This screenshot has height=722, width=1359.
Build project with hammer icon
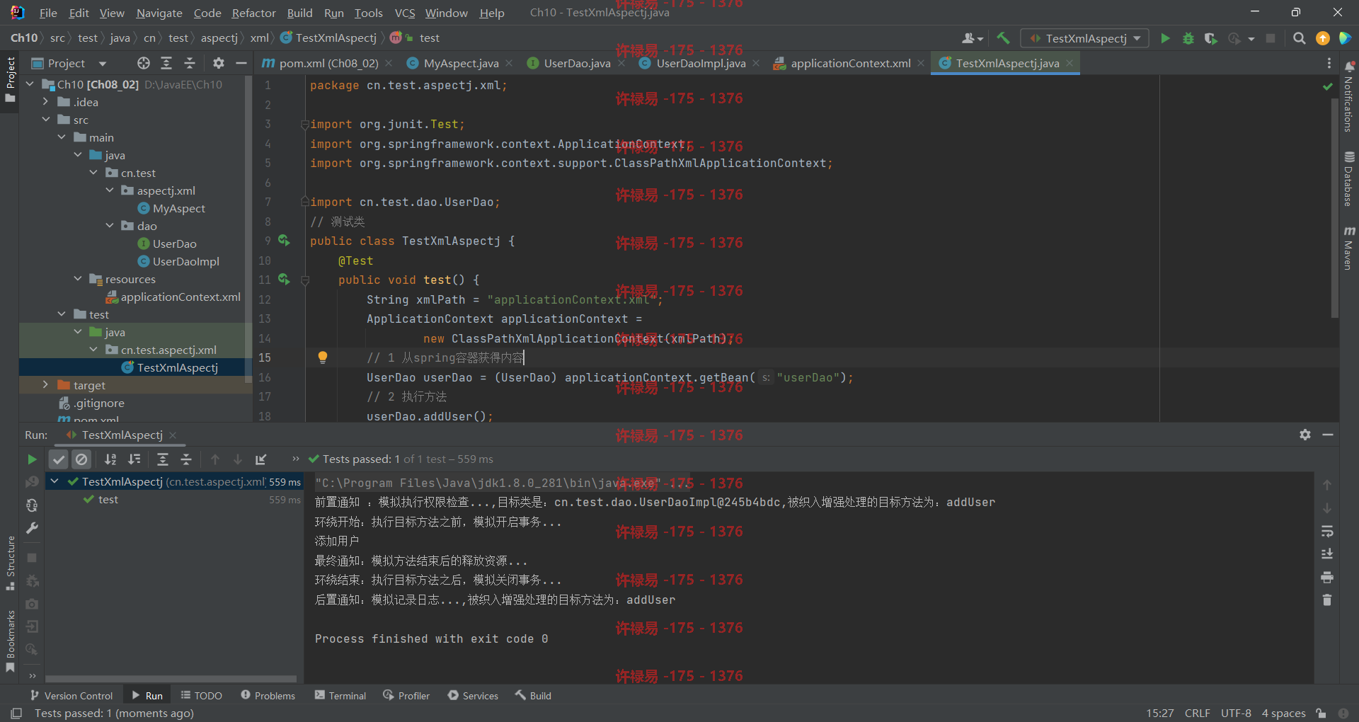(1003, 38)
